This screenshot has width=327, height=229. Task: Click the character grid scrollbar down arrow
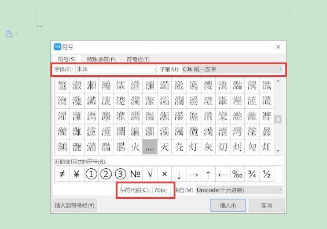(278, 150)
